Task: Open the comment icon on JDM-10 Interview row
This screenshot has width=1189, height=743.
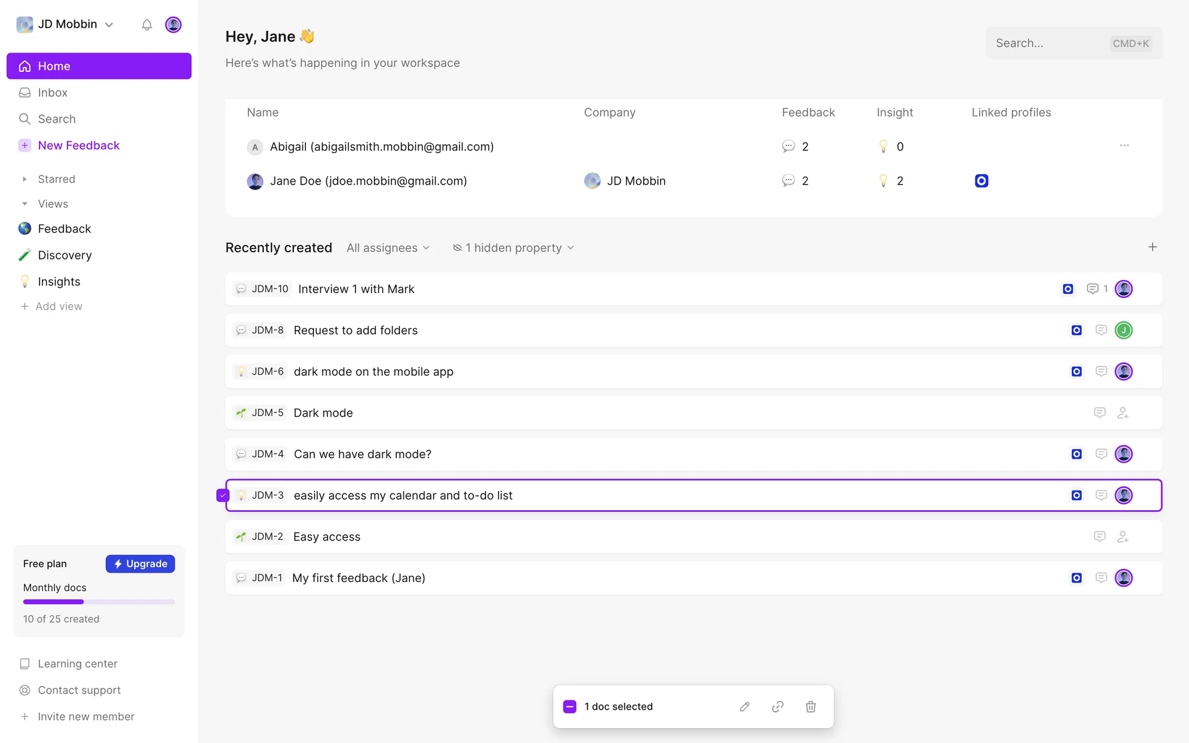Action: click(1092, 289)
